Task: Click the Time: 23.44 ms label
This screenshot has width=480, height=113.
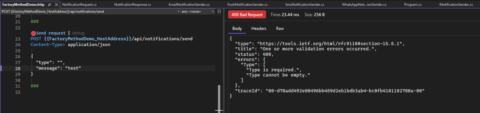Action: [x=285, y=15]
